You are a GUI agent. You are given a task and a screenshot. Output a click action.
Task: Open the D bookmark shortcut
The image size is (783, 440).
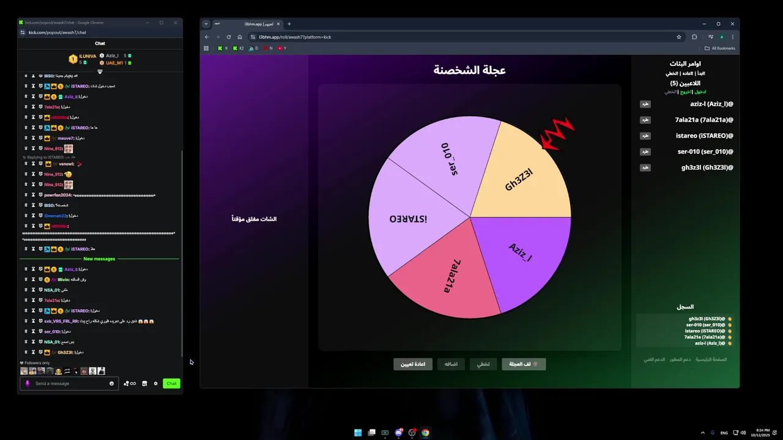(253, 48)
